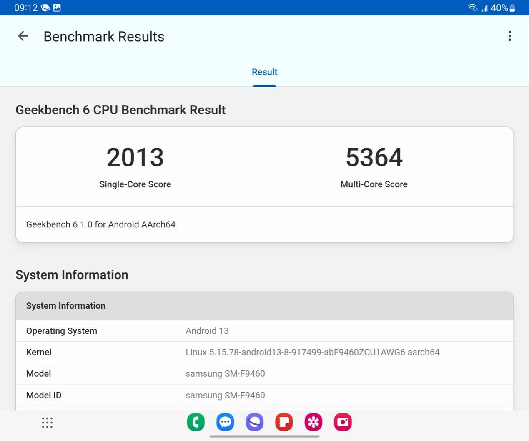Tap the gray System Information table header
Viewport: 529px width, 441px height.
point(264,306)
